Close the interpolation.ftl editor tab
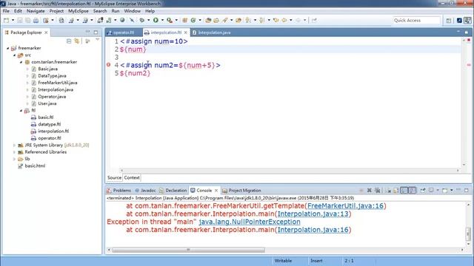474x266 pixels. click(x=185, y=33)
